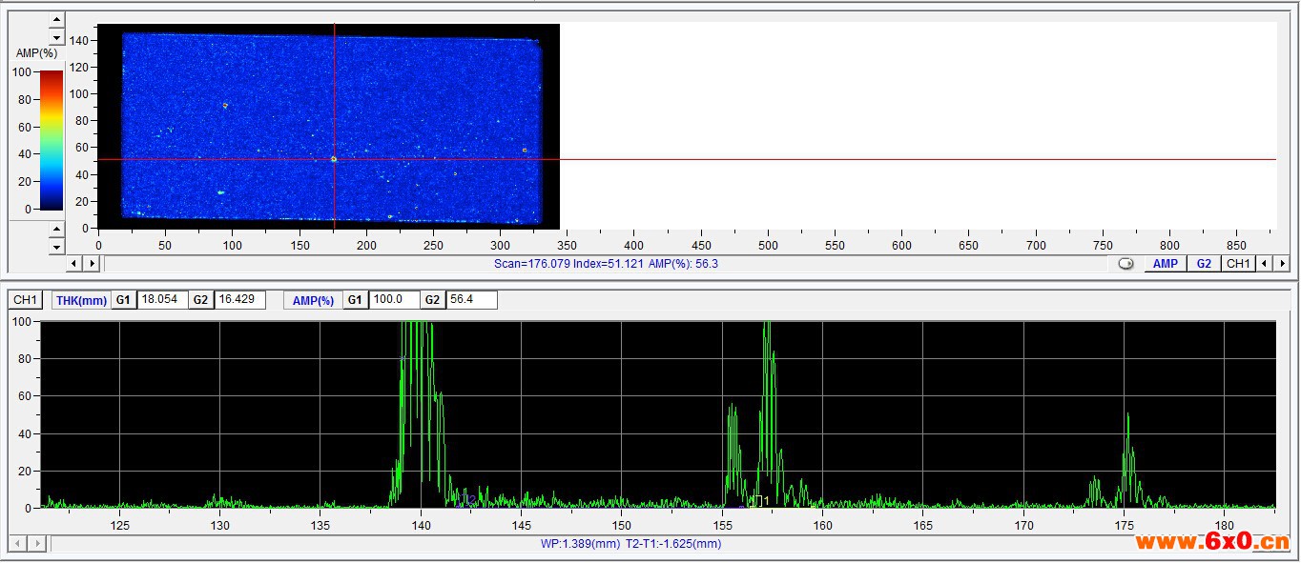Select the blue G2 gate button beside AMP
This screenshot has height=563, width=1301.
click(1204, 264)
